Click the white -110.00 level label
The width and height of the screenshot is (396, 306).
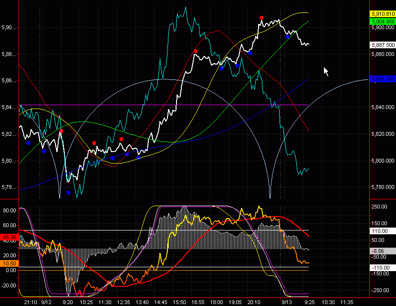pos(382,268)
